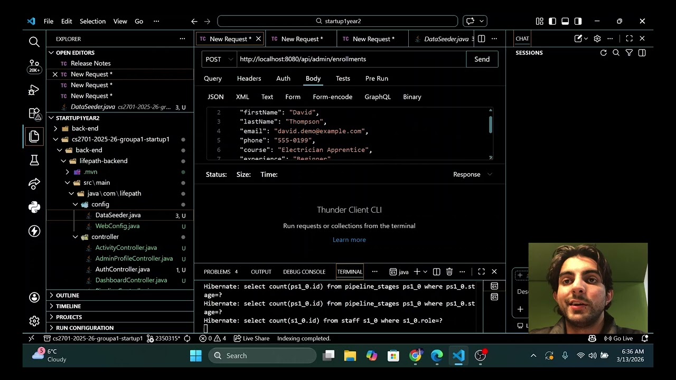Toggle the Primary Side Bar
This screenshot has height=380, width=676.
tap(552, 21)
